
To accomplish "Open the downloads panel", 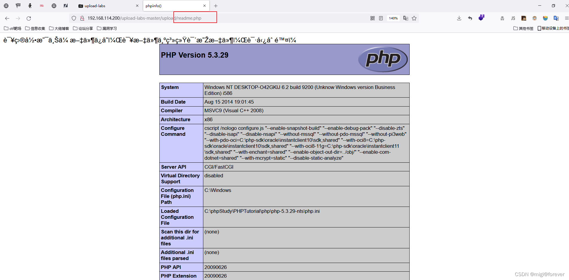I will 459,18.
